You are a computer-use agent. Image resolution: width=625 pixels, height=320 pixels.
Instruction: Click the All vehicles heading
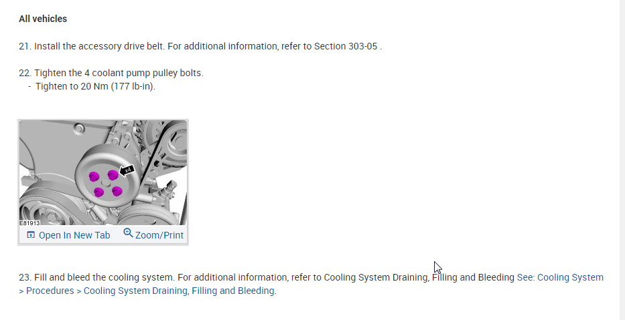click(43, 19)
